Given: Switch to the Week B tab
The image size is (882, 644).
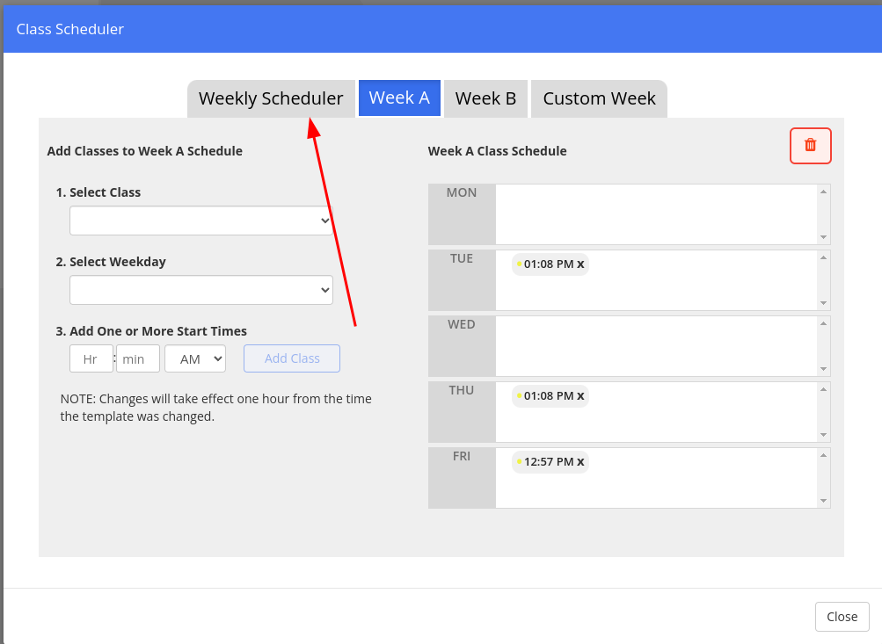Looking at the screenshot, I should pyautogui.click(x=486, y=98).
